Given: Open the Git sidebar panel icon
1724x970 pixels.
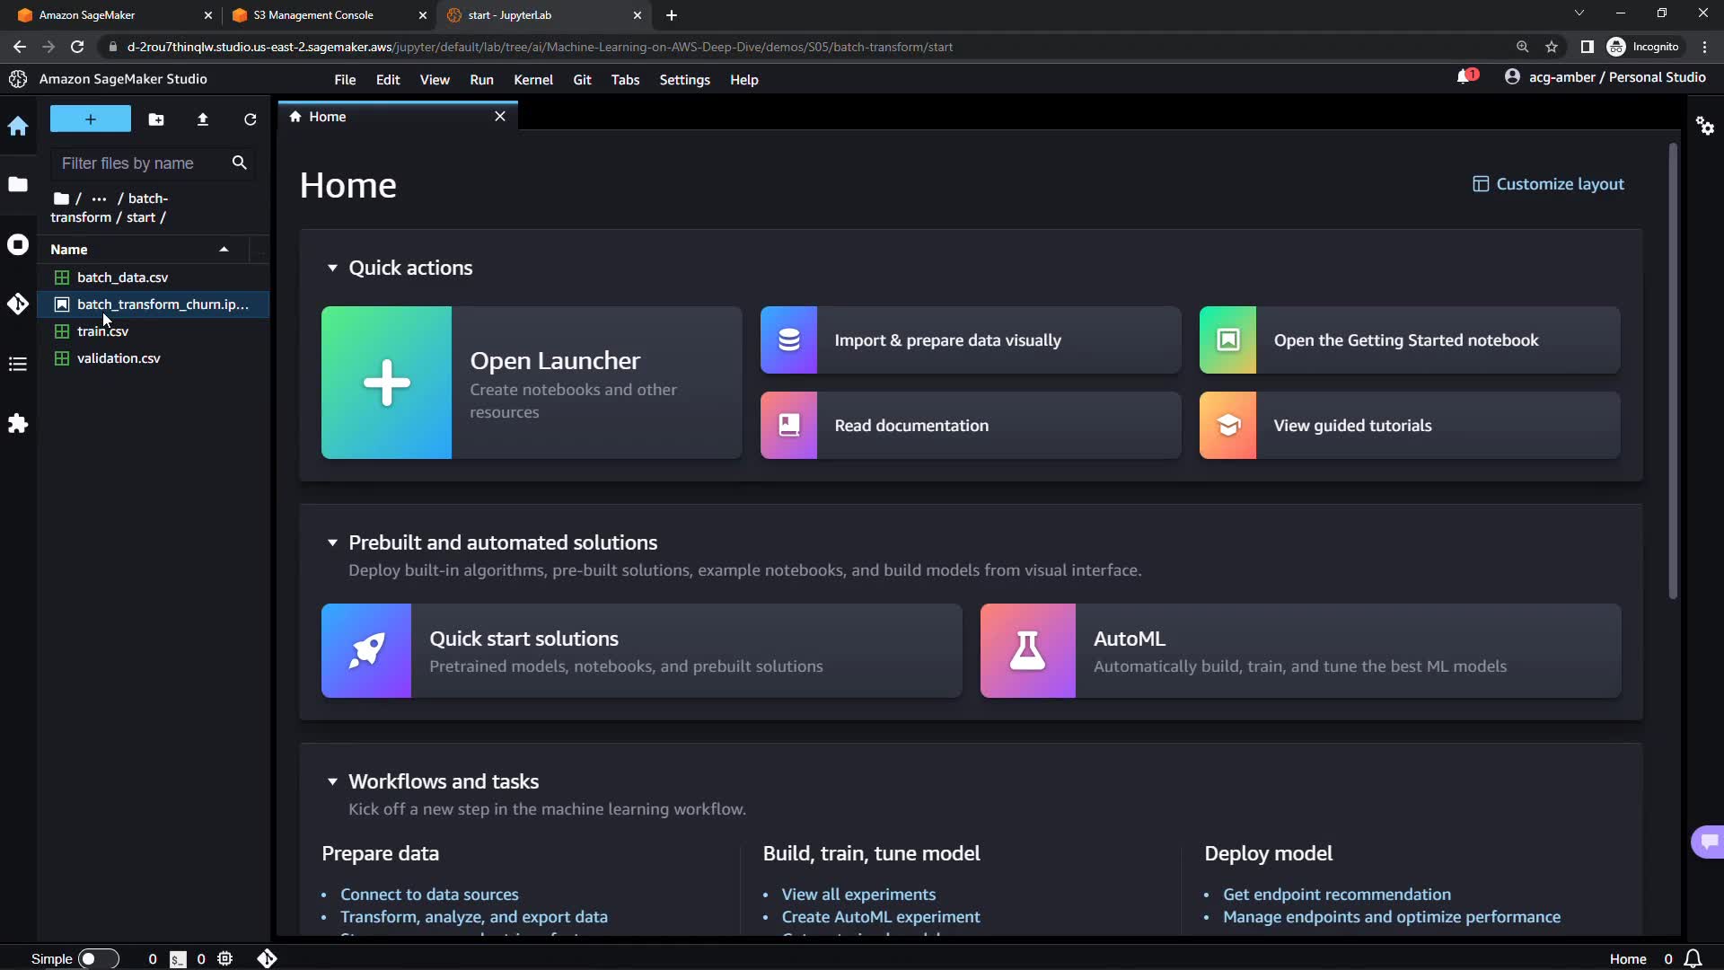Looking at the screenshot, I should pyautogui.click(x=18, y=304).
